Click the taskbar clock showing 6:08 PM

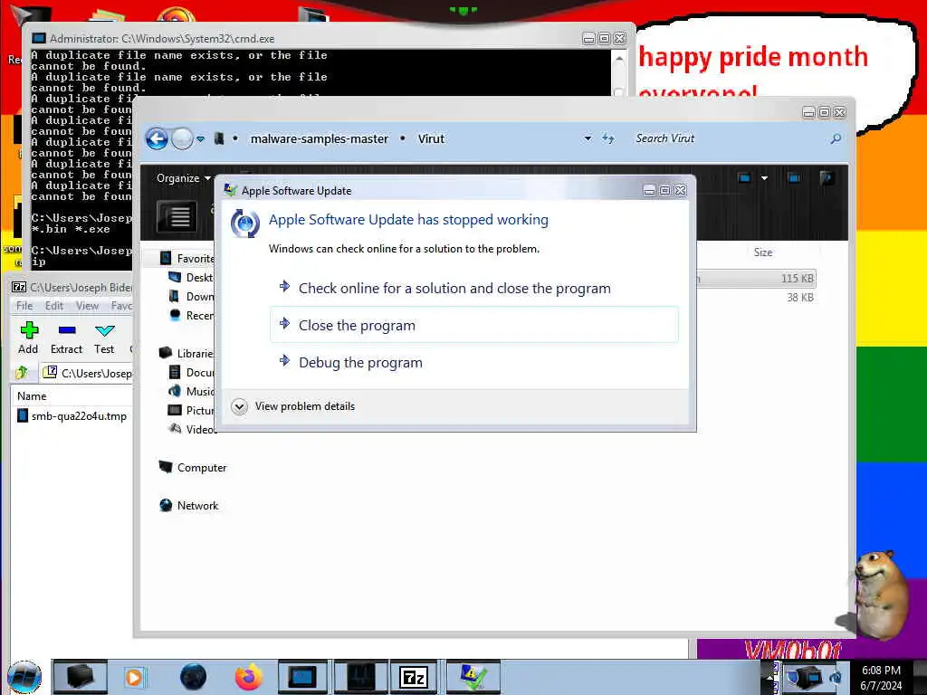[881, 678]
